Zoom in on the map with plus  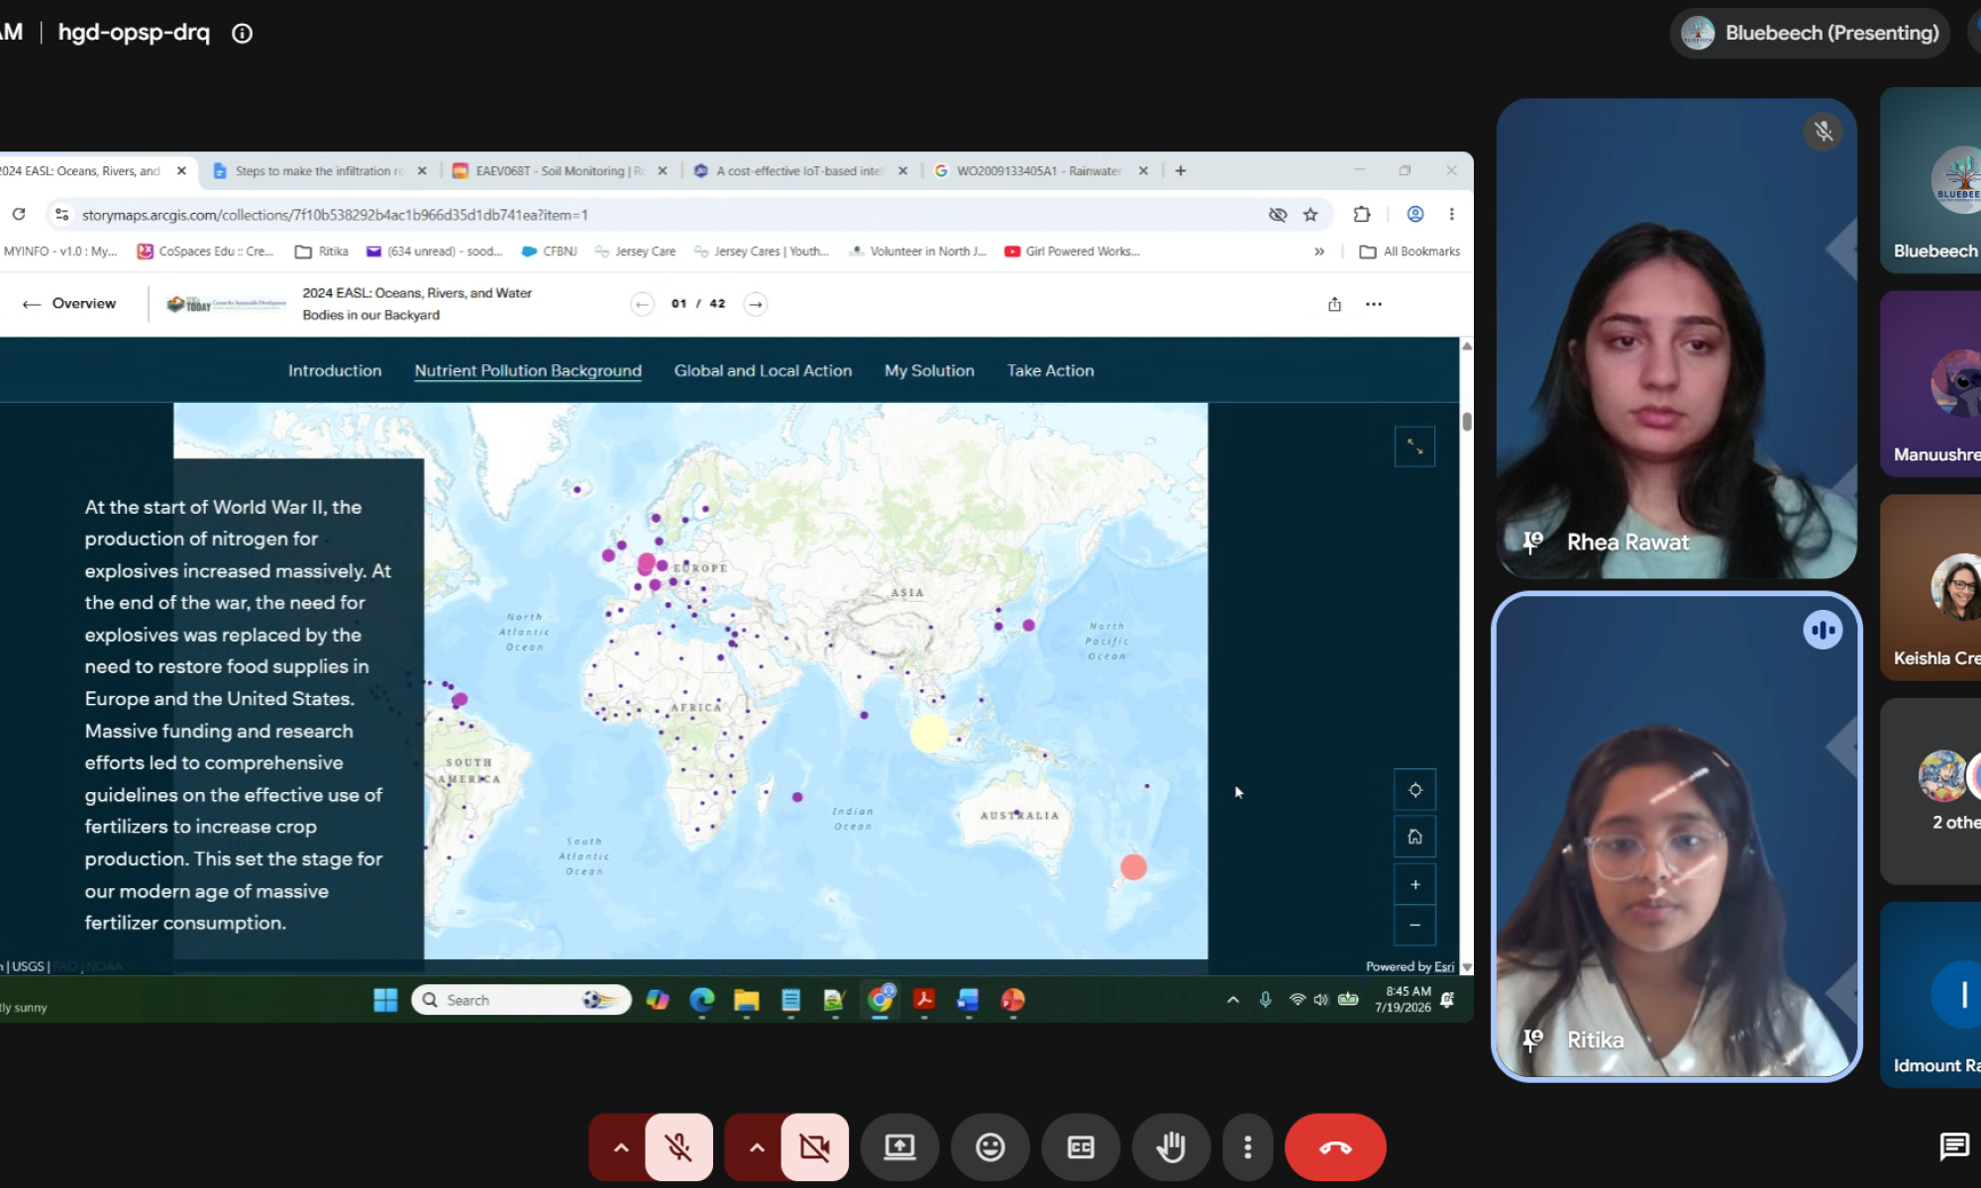tap(1414, 884)
